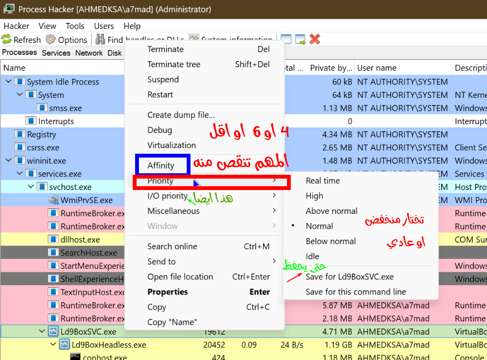Click the System Idle Process icon

tap(20, 81)
